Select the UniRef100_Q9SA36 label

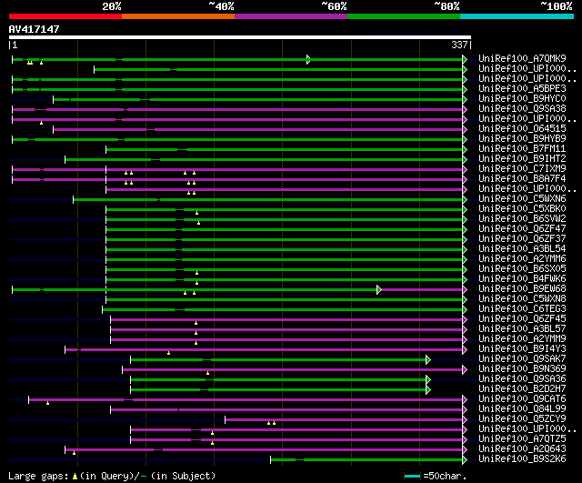pyautogui.click(x=522, y=379)
